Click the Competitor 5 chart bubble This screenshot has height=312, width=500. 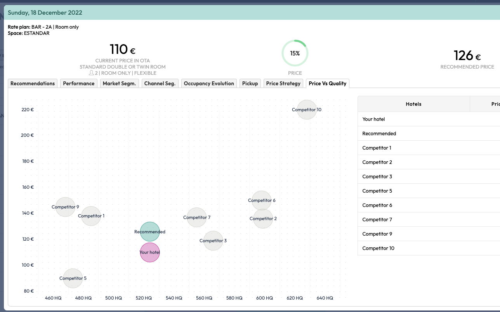(x=73, y=278)
